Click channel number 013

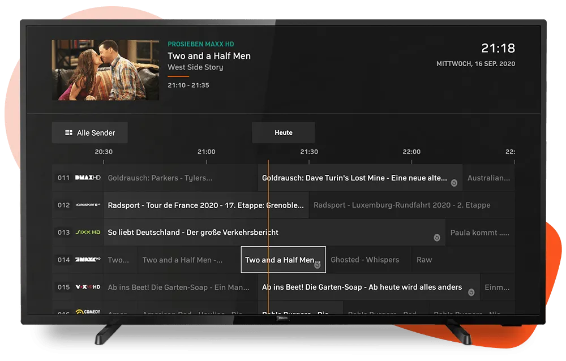[x=63, y=232]
